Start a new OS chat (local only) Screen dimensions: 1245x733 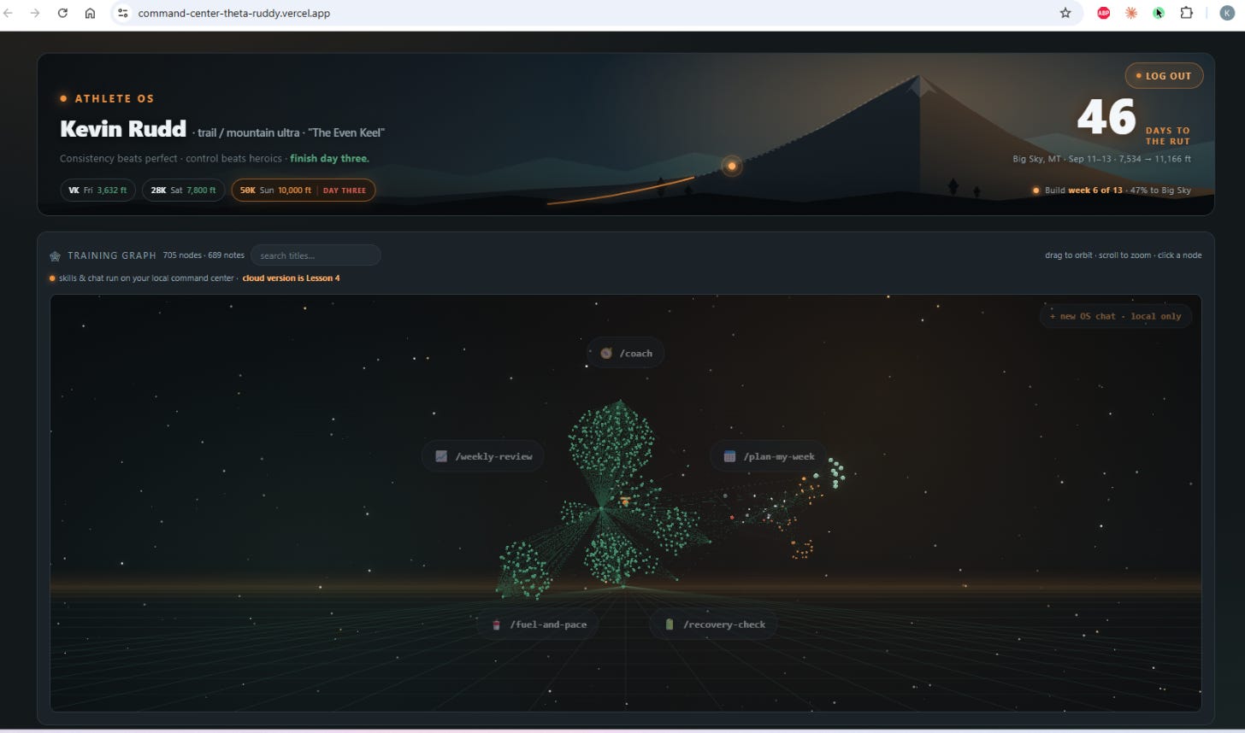(1116, 316)
